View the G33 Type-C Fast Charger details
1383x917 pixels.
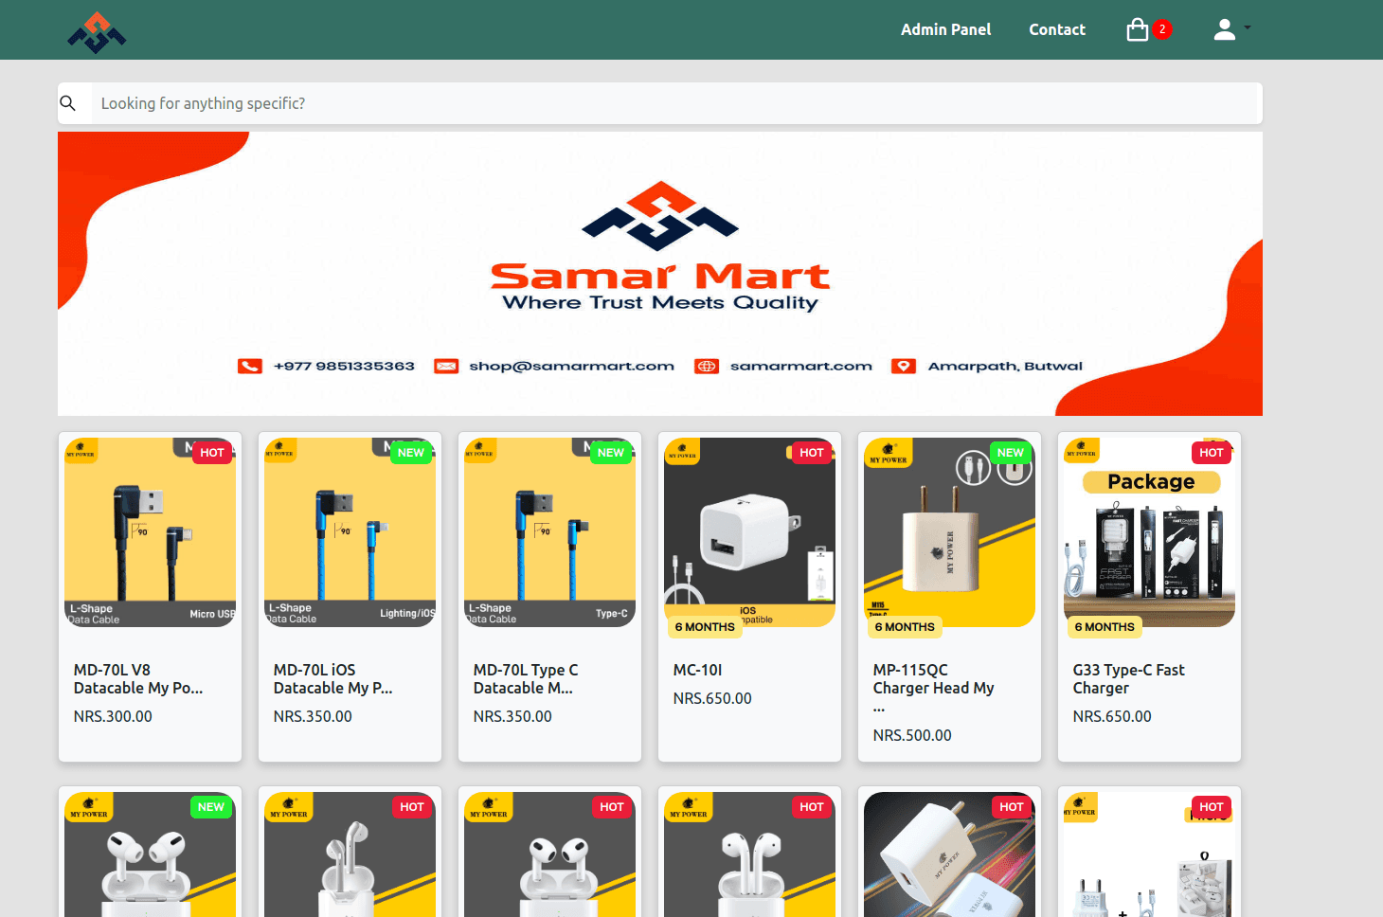[x=1128, y=678]
